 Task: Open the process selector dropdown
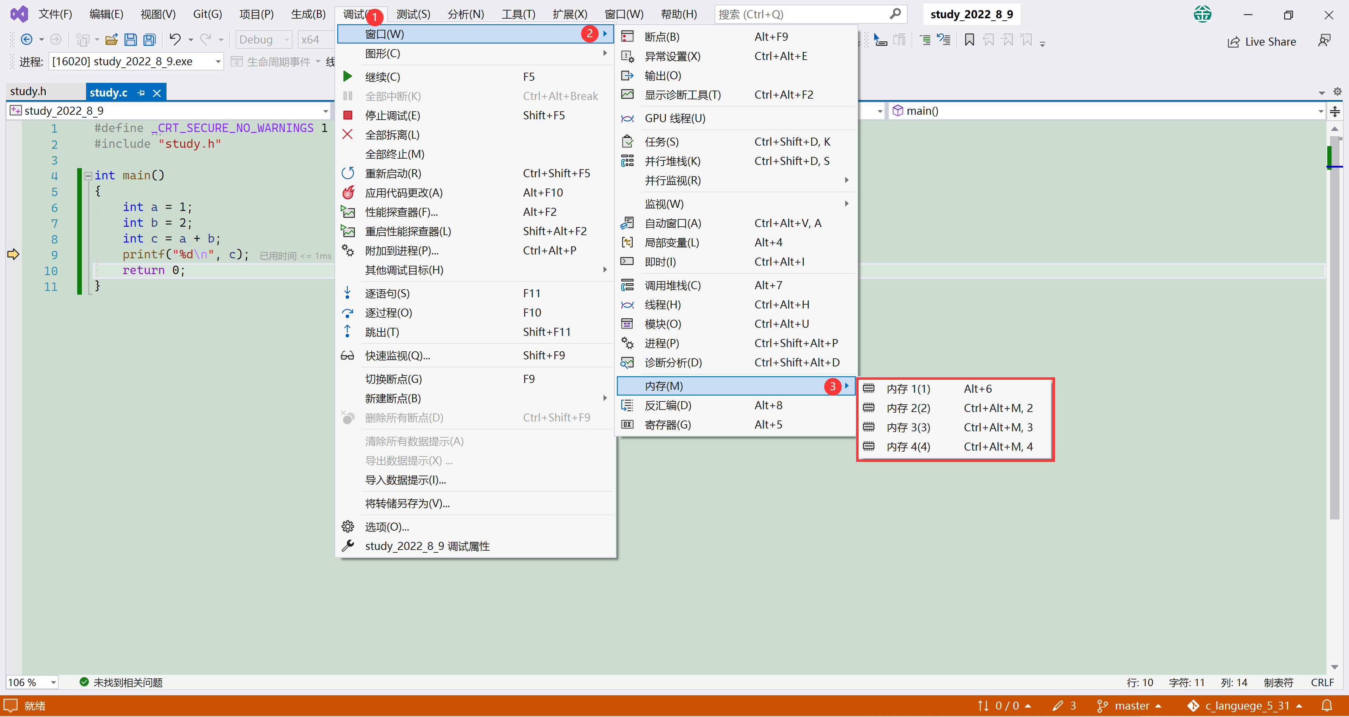coord(218,62)
